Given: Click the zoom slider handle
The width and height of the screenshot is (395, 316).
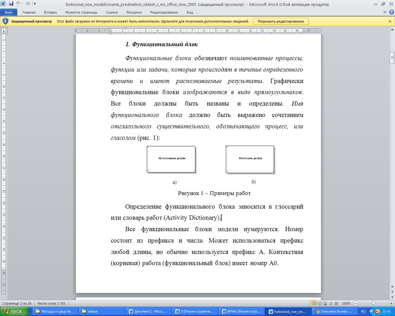Looking at the screenshot, I should point(373,303).
